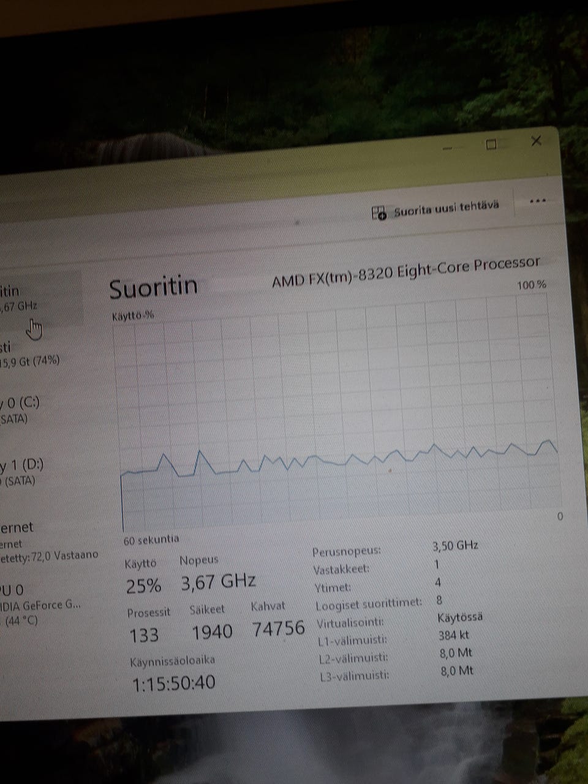Open the three-dot more options menu
The width and height of the screenshot is (588, 784).
537,201
